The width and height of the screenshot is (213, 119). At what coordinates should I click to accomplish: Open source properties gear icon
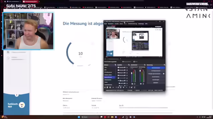point(123,87)
